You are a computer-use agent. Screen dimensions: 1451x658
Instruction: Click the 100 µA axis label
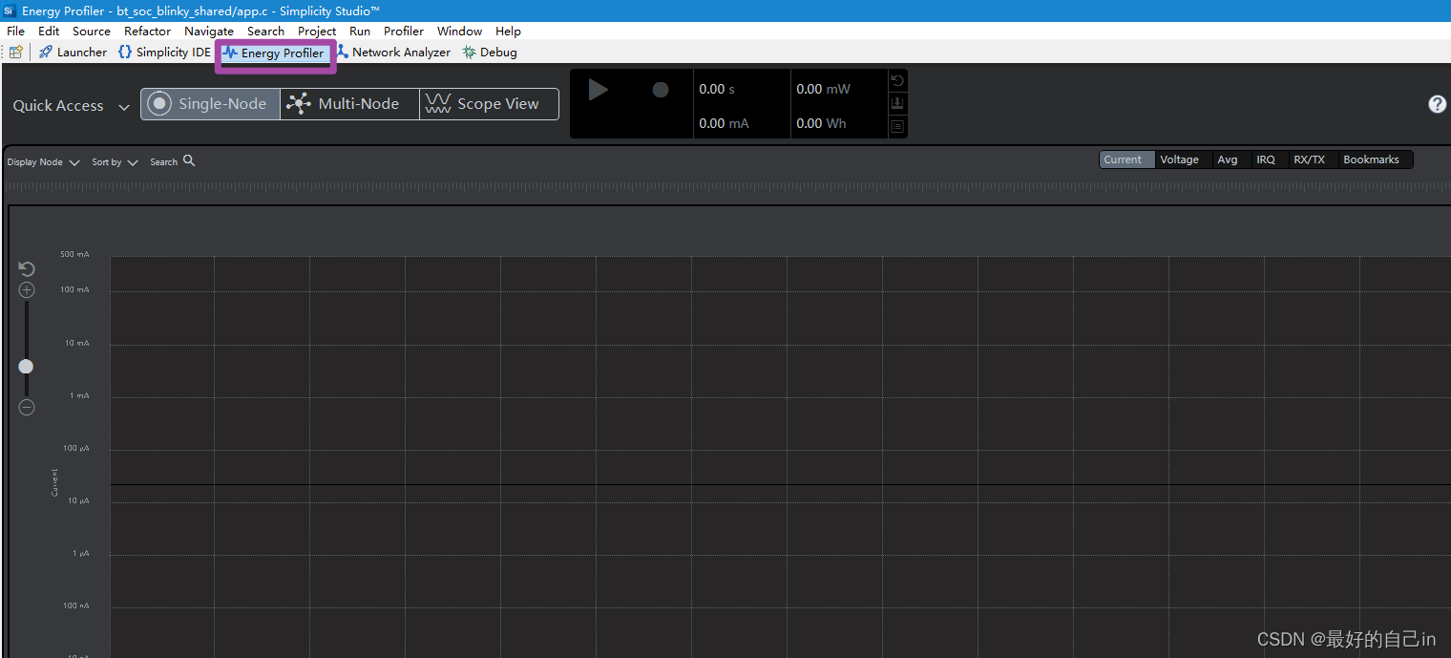[x=76, y=448]
